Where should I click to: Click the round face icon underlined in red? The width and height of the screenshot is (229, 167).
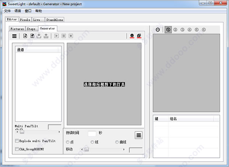132,36
